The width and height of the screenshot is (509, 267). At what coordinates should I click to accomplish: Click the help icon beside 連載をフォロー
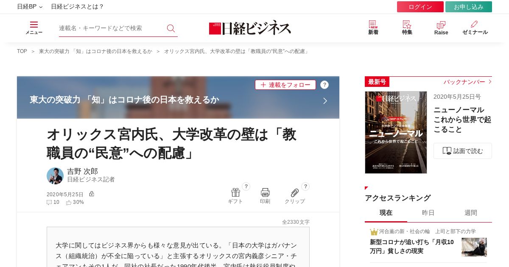[x=324, y=85]
